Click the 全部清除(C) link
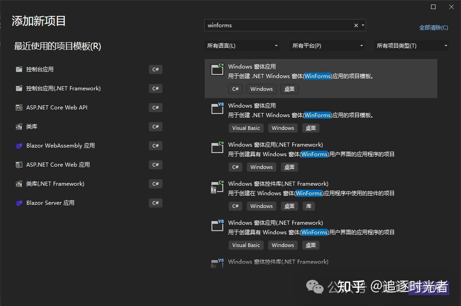461x306 pixels. point(433,27)
